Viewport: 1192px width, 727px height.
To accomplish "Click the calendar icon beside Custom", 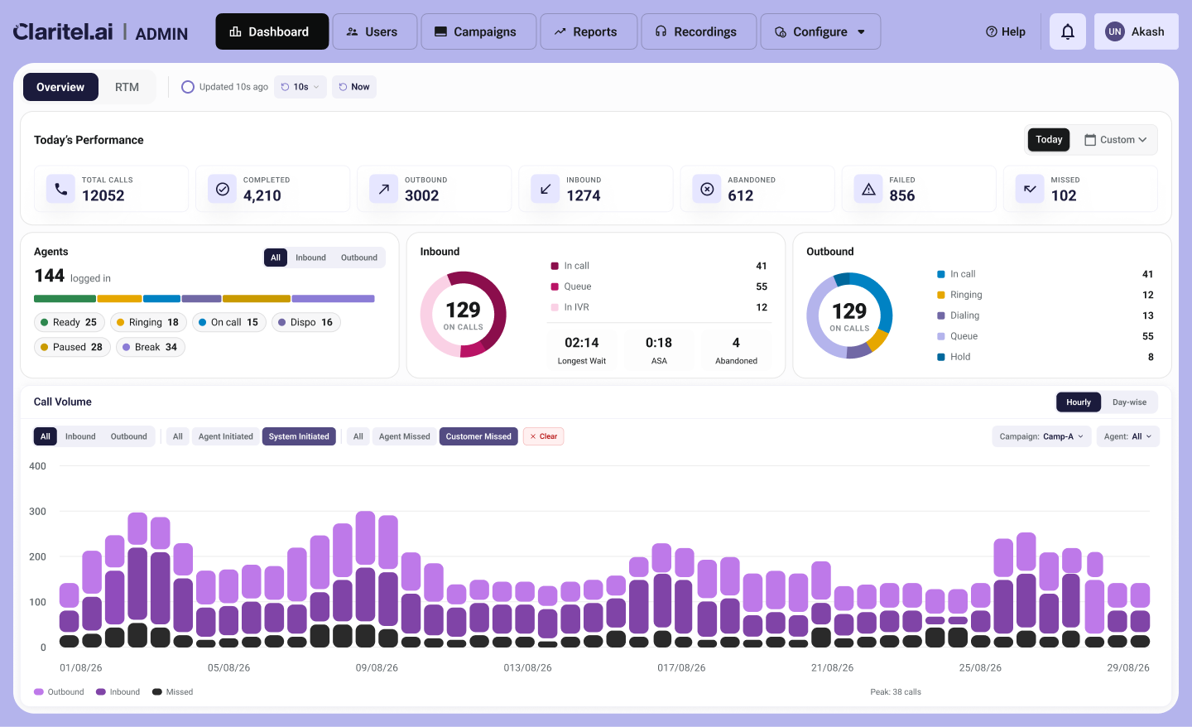I will (x=1090, y=140).
